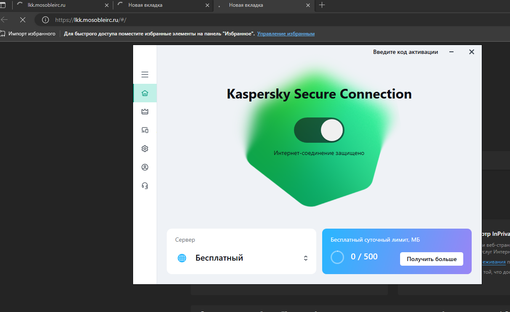Click the Kaspersky Secure Connection title
This screenshot has width=510, height=312.
click(x=319, y=94)
